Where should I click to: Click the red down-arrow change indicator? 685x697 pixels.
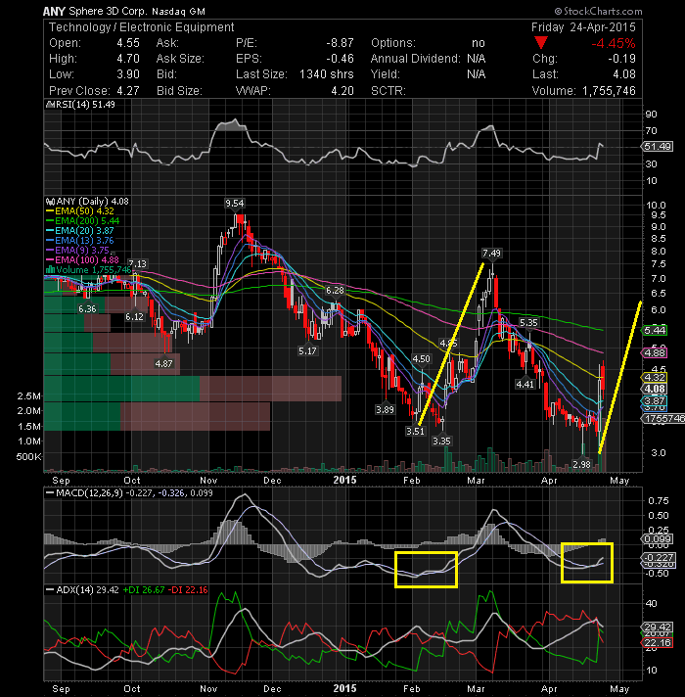tap(540, 43)
